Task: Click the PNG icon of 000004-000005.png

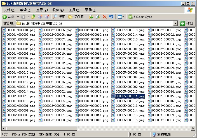Action: coord(77,87)
